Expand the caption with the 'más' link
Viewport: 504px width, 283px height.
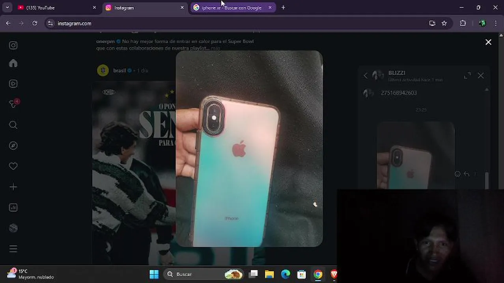215,48
